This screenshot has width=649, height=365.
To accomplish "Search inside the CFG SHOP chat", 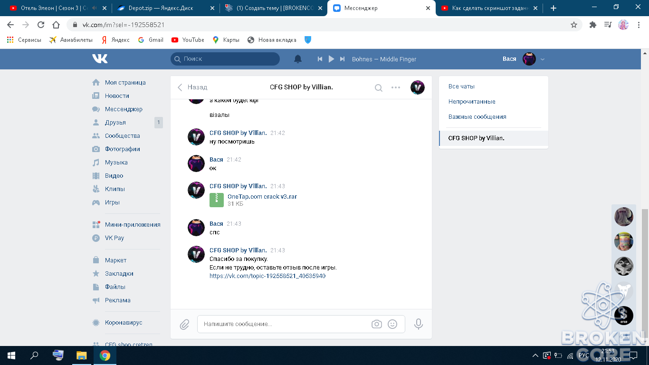I will pos(379,87).
